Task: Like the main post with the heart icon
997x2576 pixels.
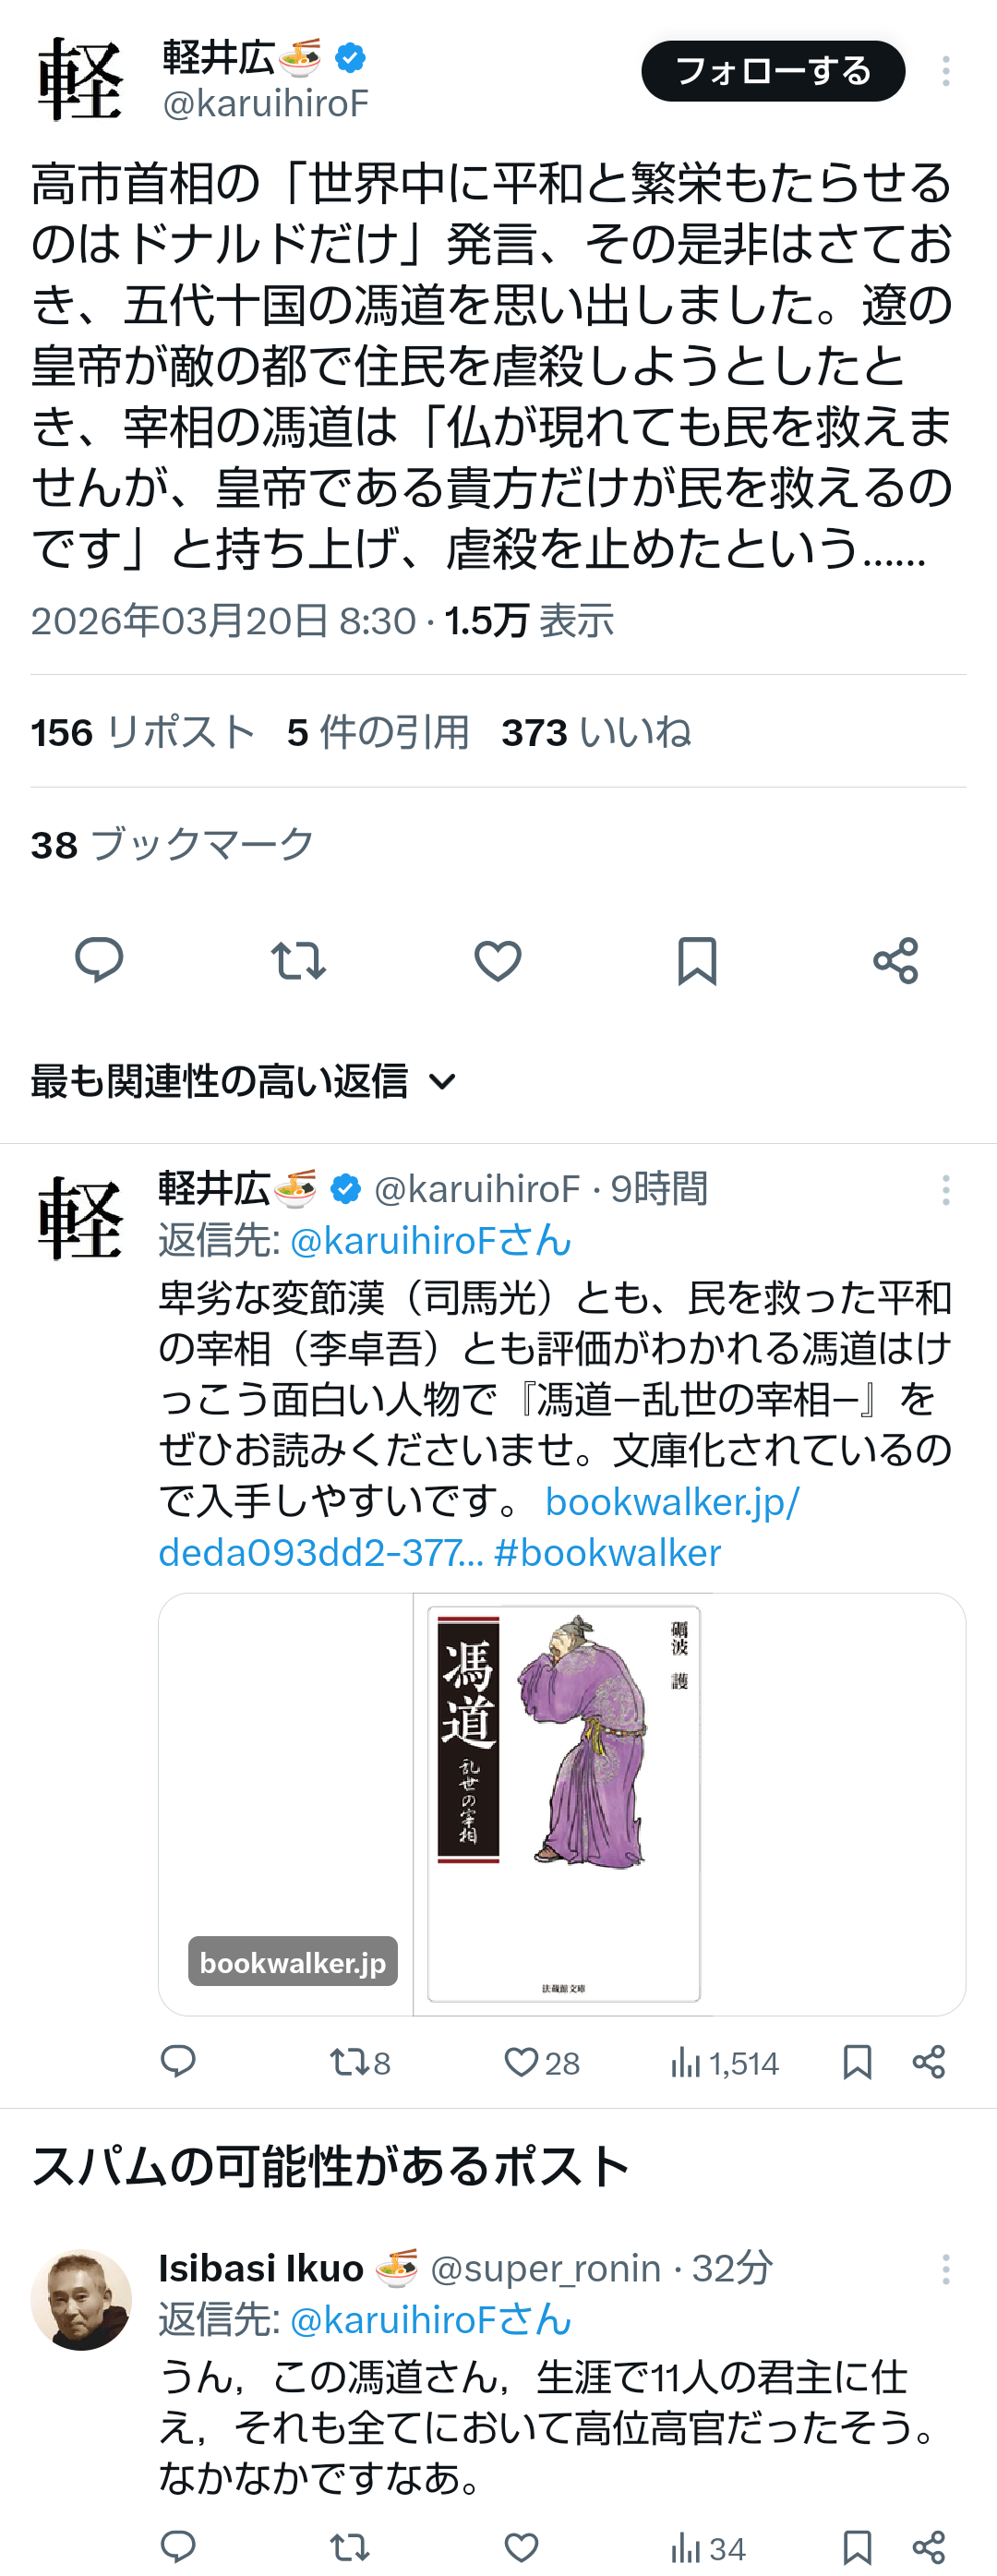Action: (x=497, y=961)
